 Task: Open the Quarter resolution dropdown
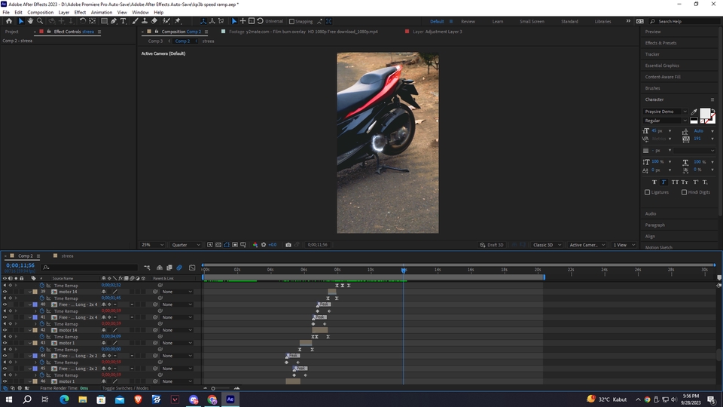186,245
